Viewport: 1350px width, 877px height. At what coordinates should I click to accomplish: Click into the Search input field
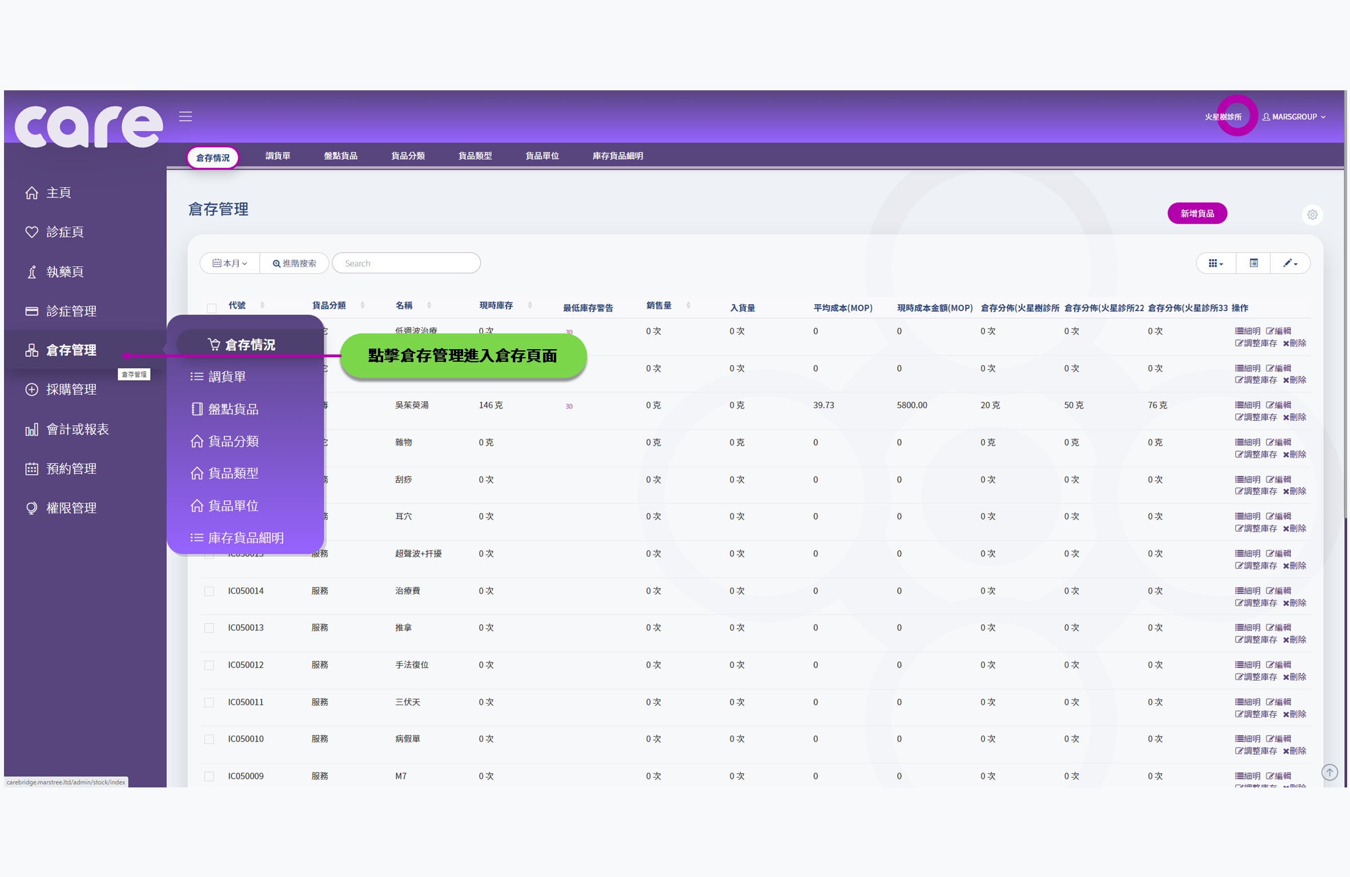point(406,263)
